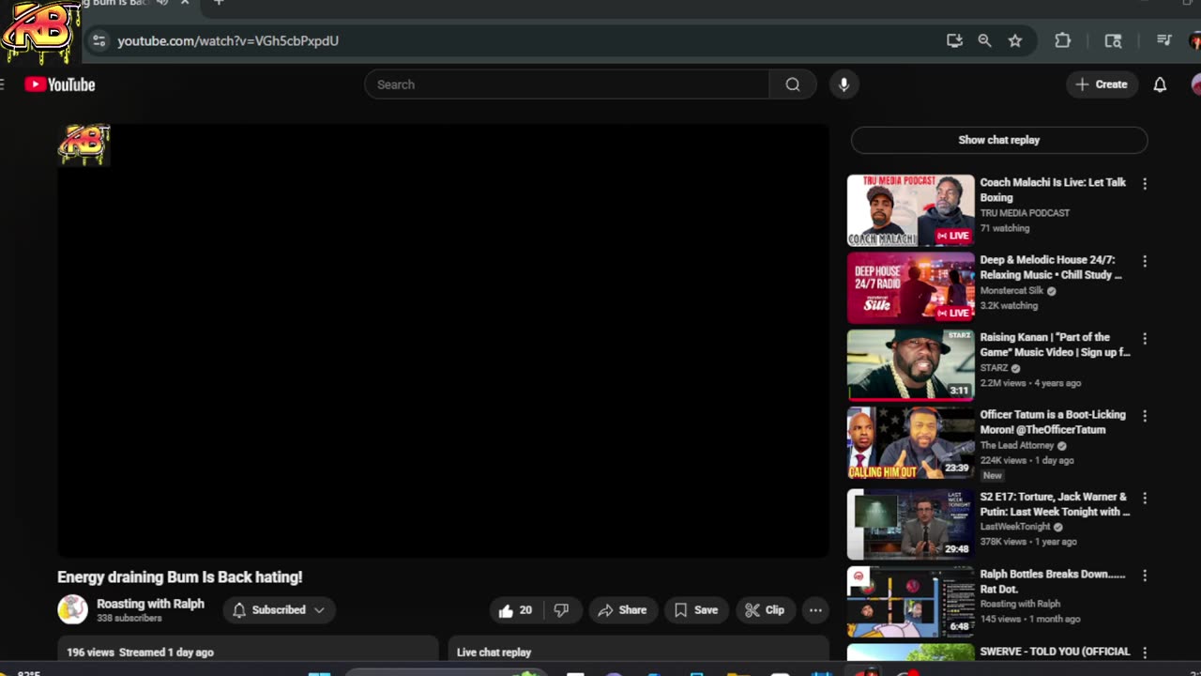Click the search magnifier button
The image size is (1201, 676).
[x=793, y=84]
